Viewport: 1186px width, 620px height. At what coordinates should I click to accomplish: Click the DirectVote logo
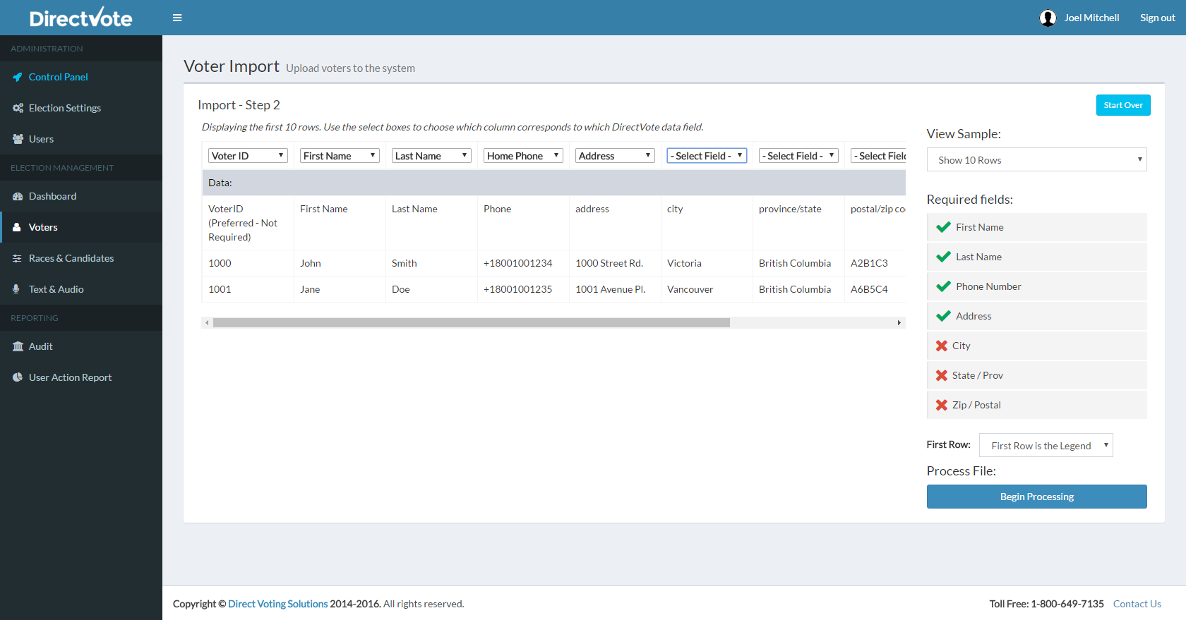(80, 18)
